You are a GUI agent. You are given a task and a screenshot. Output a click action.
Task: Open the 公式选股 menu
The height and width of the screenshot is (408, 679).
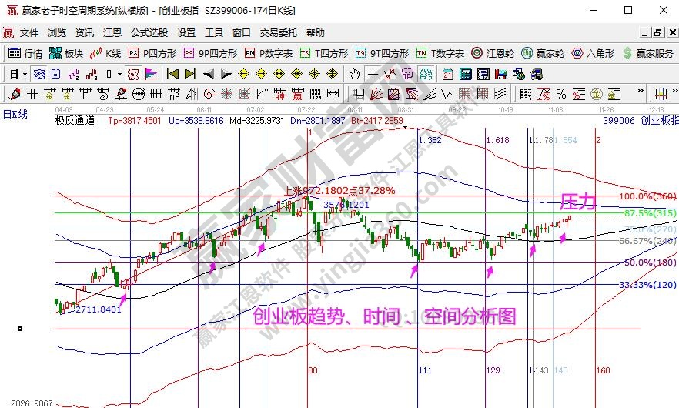149,33
